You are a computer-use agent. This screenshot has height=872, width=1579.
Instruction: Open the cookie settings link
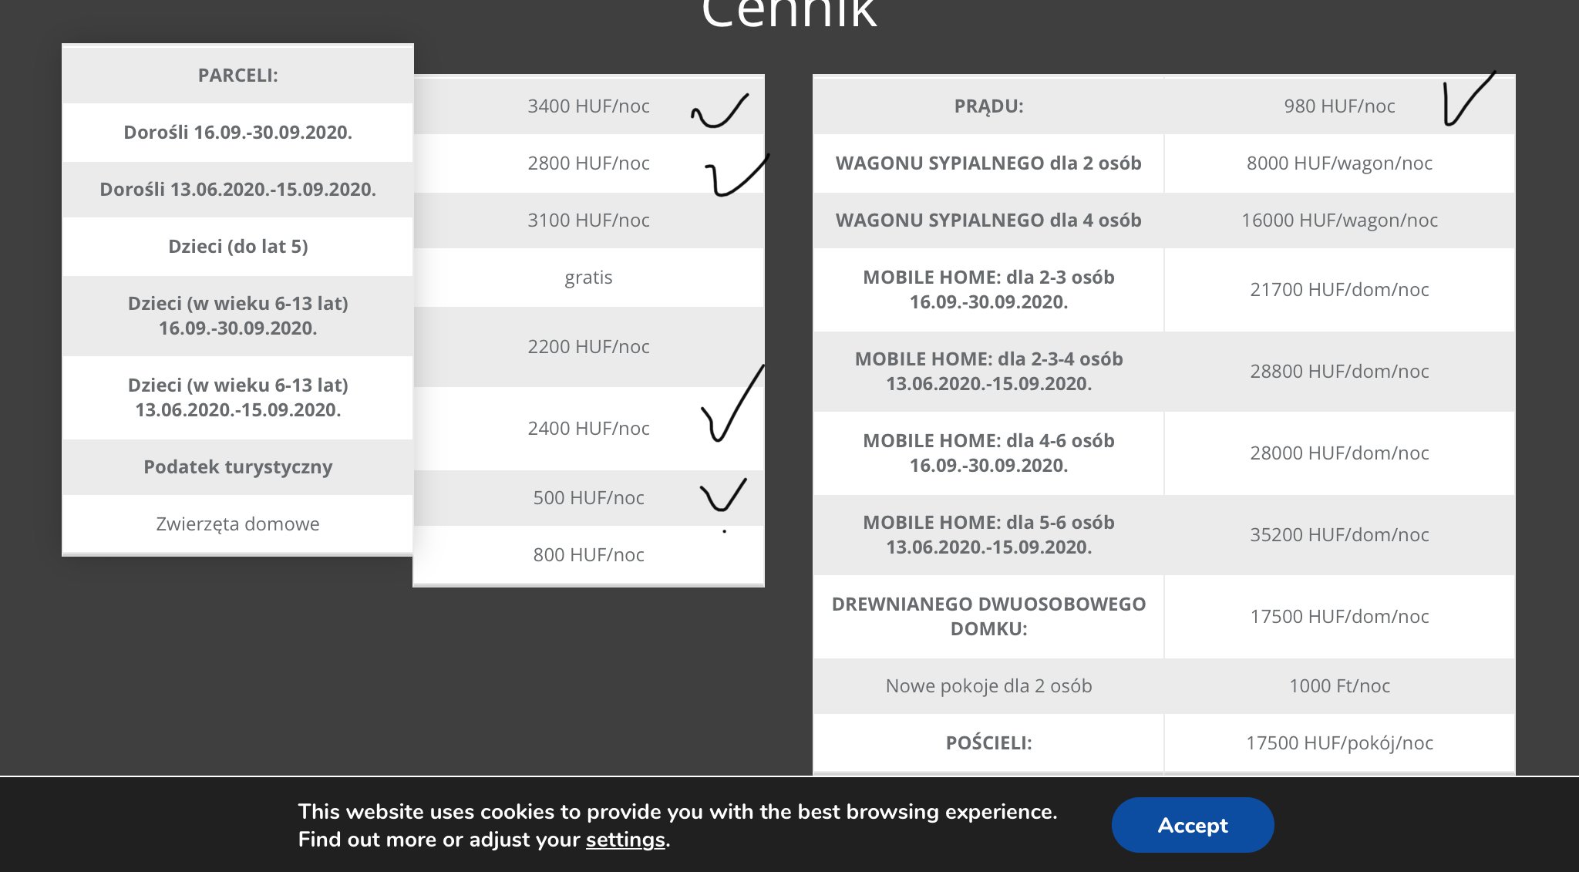pyautogui.click(x=625, y=840)
